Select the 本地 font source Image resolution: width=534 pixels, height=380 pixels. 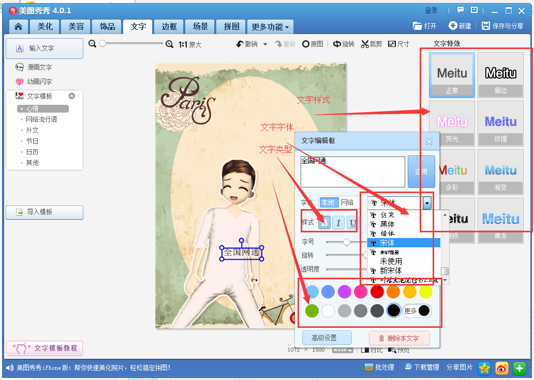point(328,202)
